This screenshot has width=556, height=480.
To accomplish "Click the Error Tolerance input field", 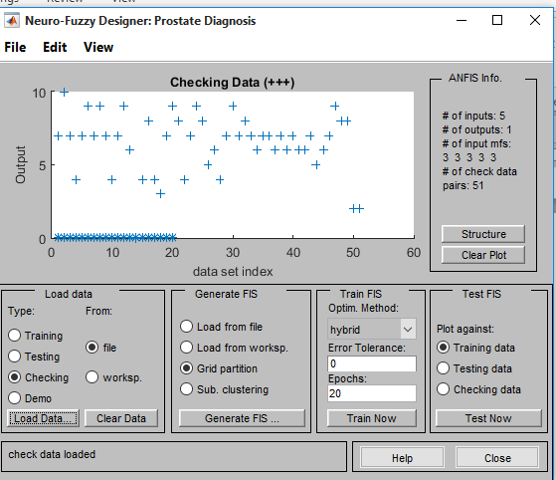I will [x=372, y=363].
